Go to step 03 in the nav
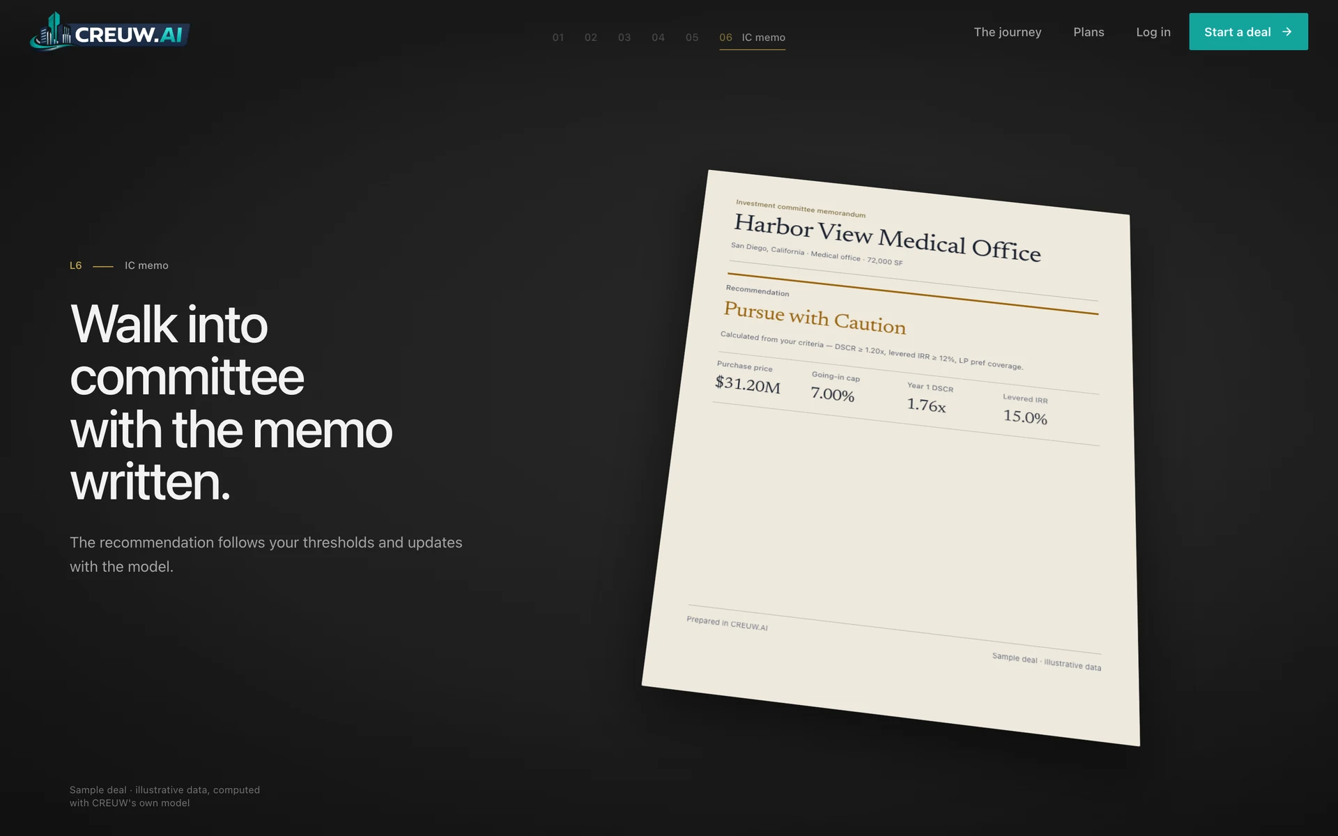Screen dimensions: 1338x836 click(x=624, y=38)
